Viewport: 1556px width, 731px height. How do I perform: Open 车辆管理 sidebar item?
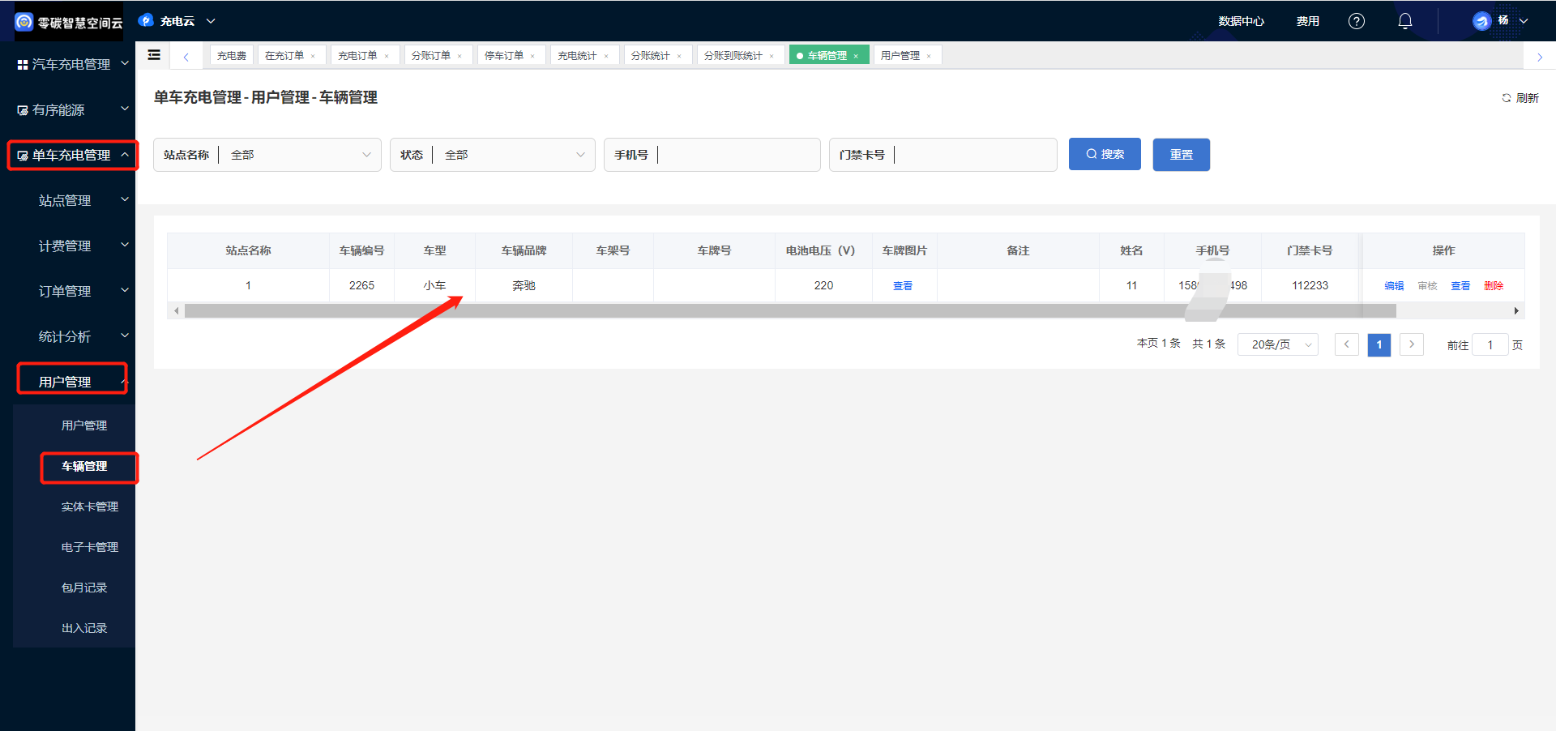click(x=84, y=466)
